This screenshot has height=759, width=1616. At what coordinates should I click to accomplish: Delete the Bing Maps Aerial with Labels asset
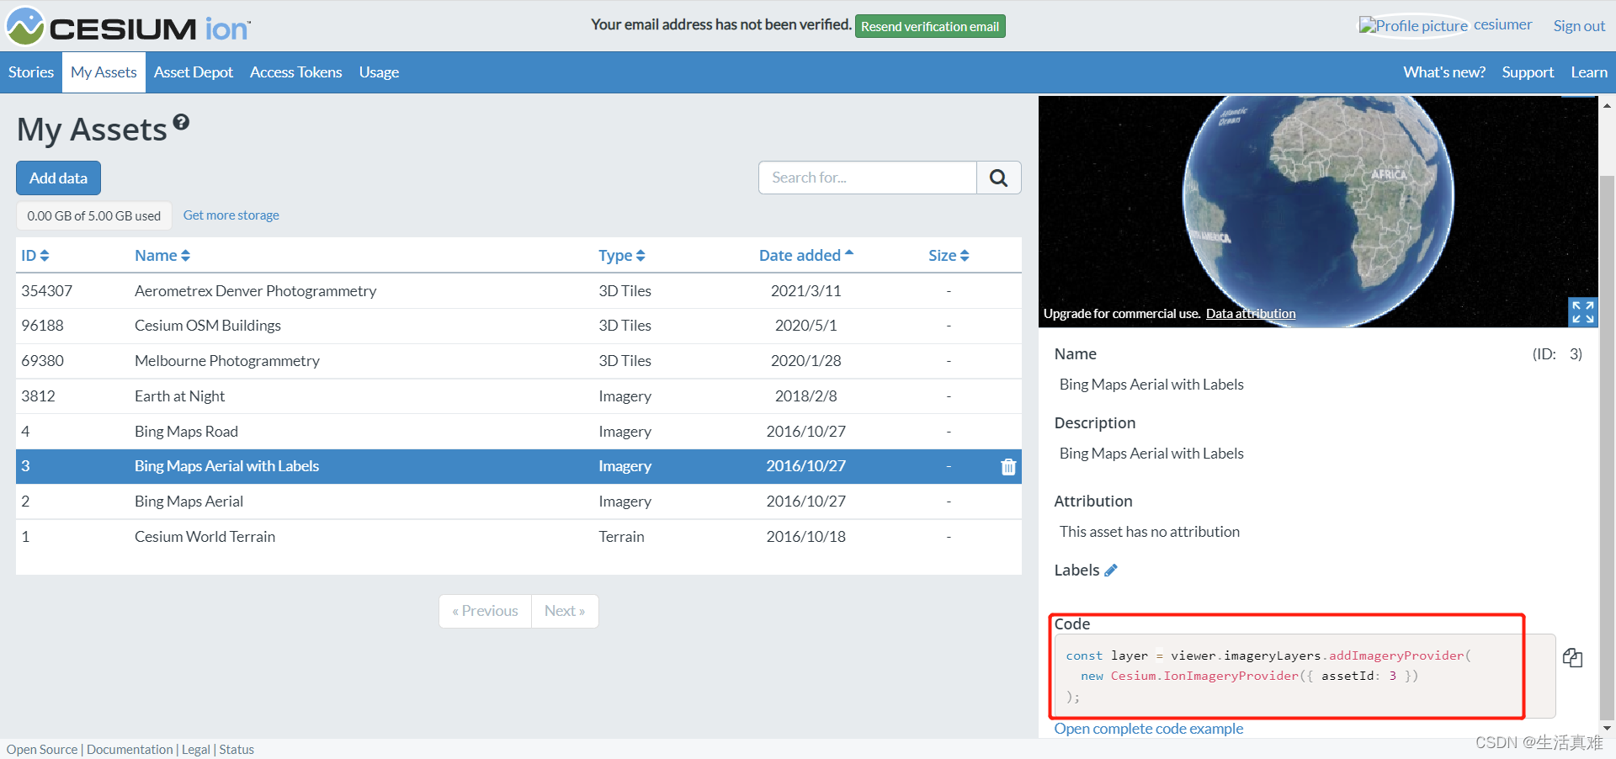(1008, 467)
